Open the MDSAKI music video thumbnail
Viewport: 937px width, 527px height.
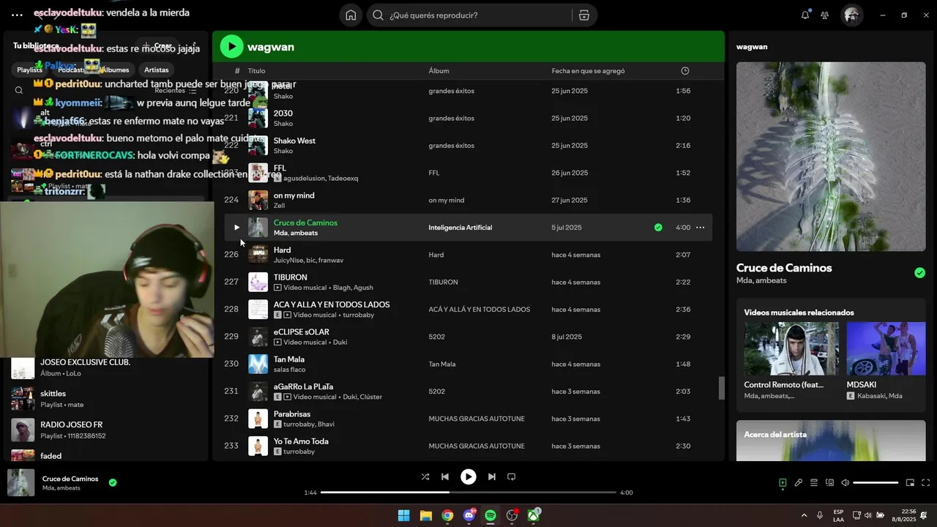tap(886, 348)
